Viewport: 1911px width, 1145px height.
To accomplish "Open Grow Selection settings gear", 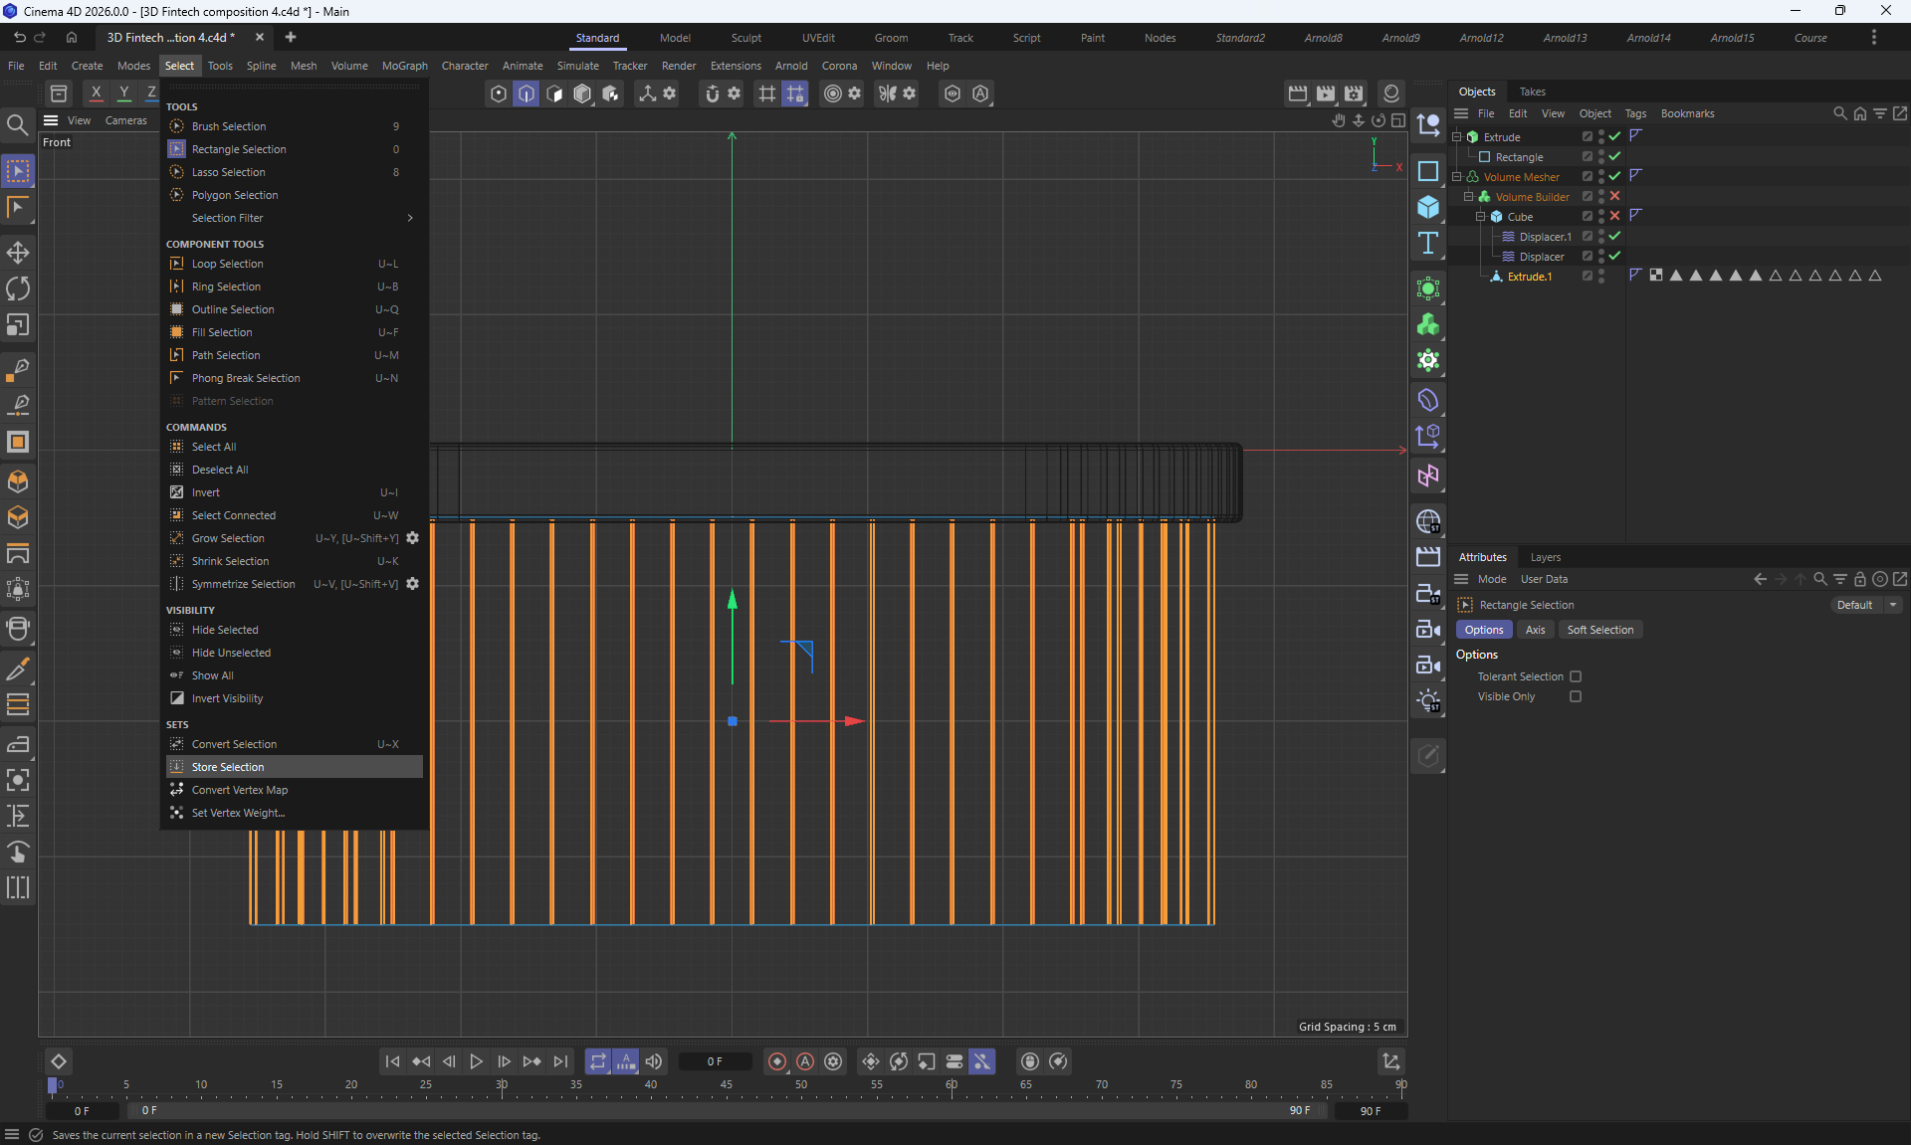I will coord(412,538).
